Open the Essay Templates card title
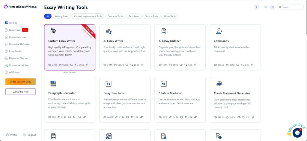 click(114, 93)
